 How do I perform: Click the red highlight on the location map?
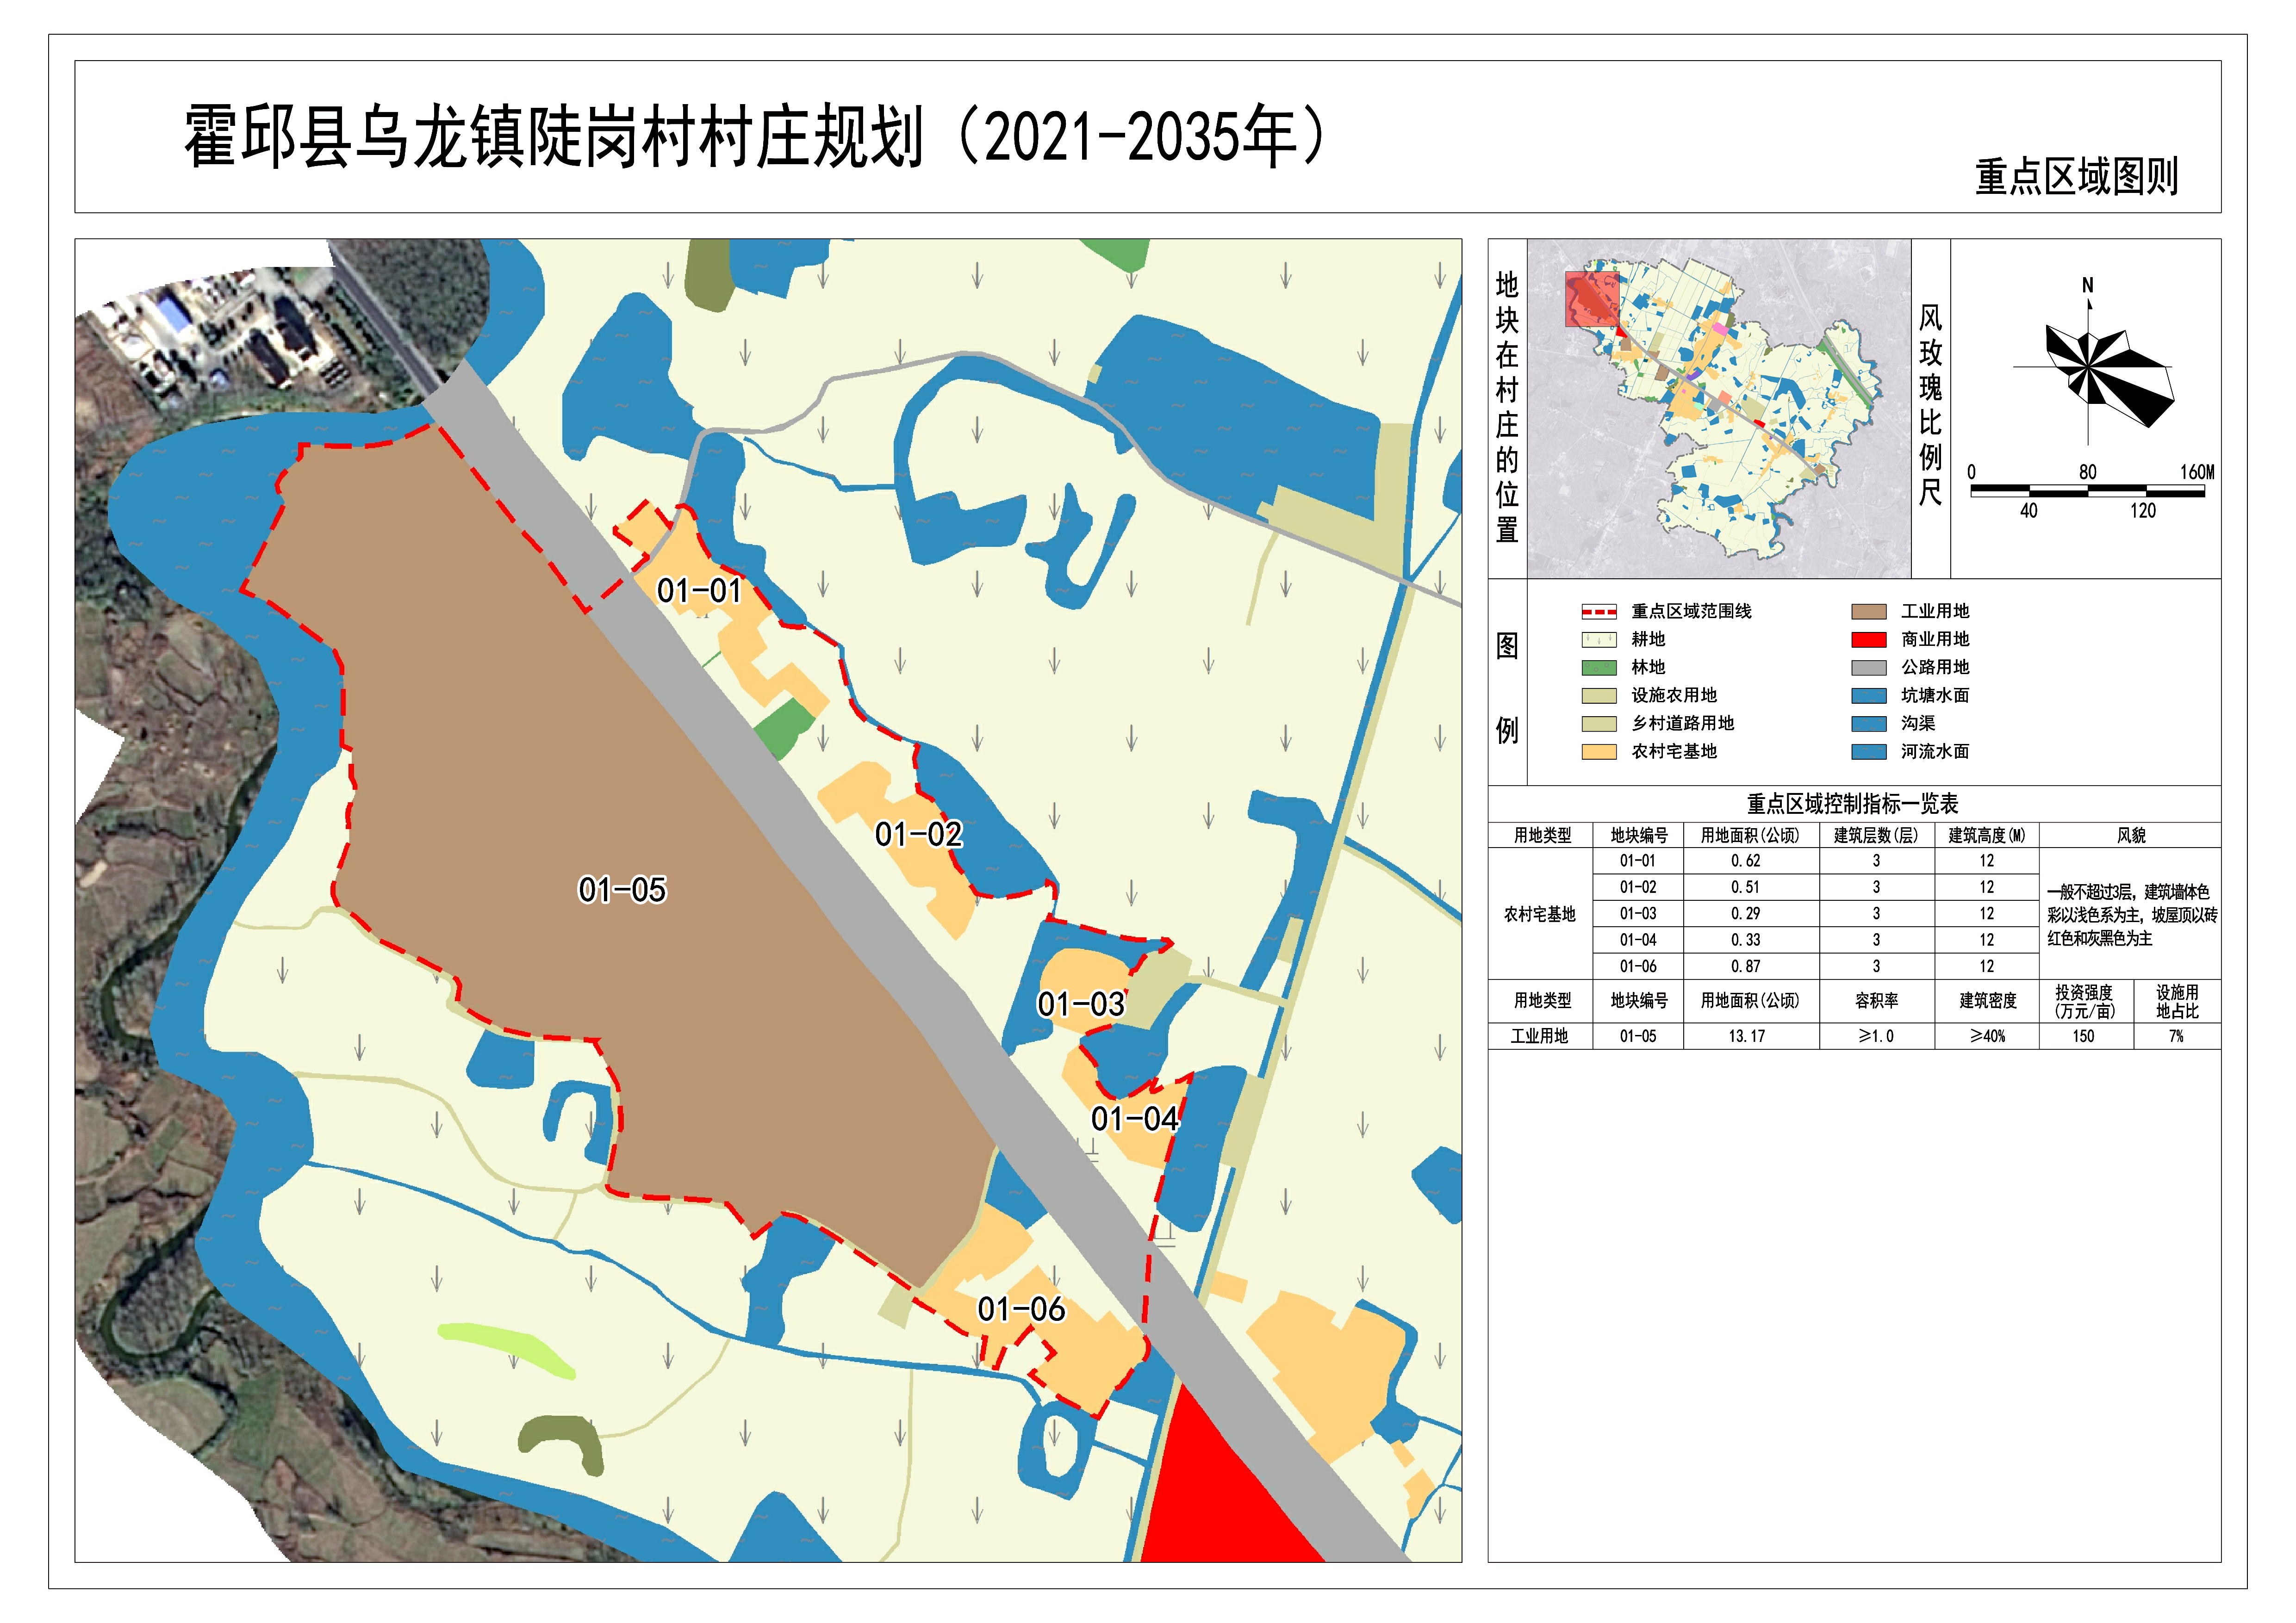click(x=1591, y=299)
